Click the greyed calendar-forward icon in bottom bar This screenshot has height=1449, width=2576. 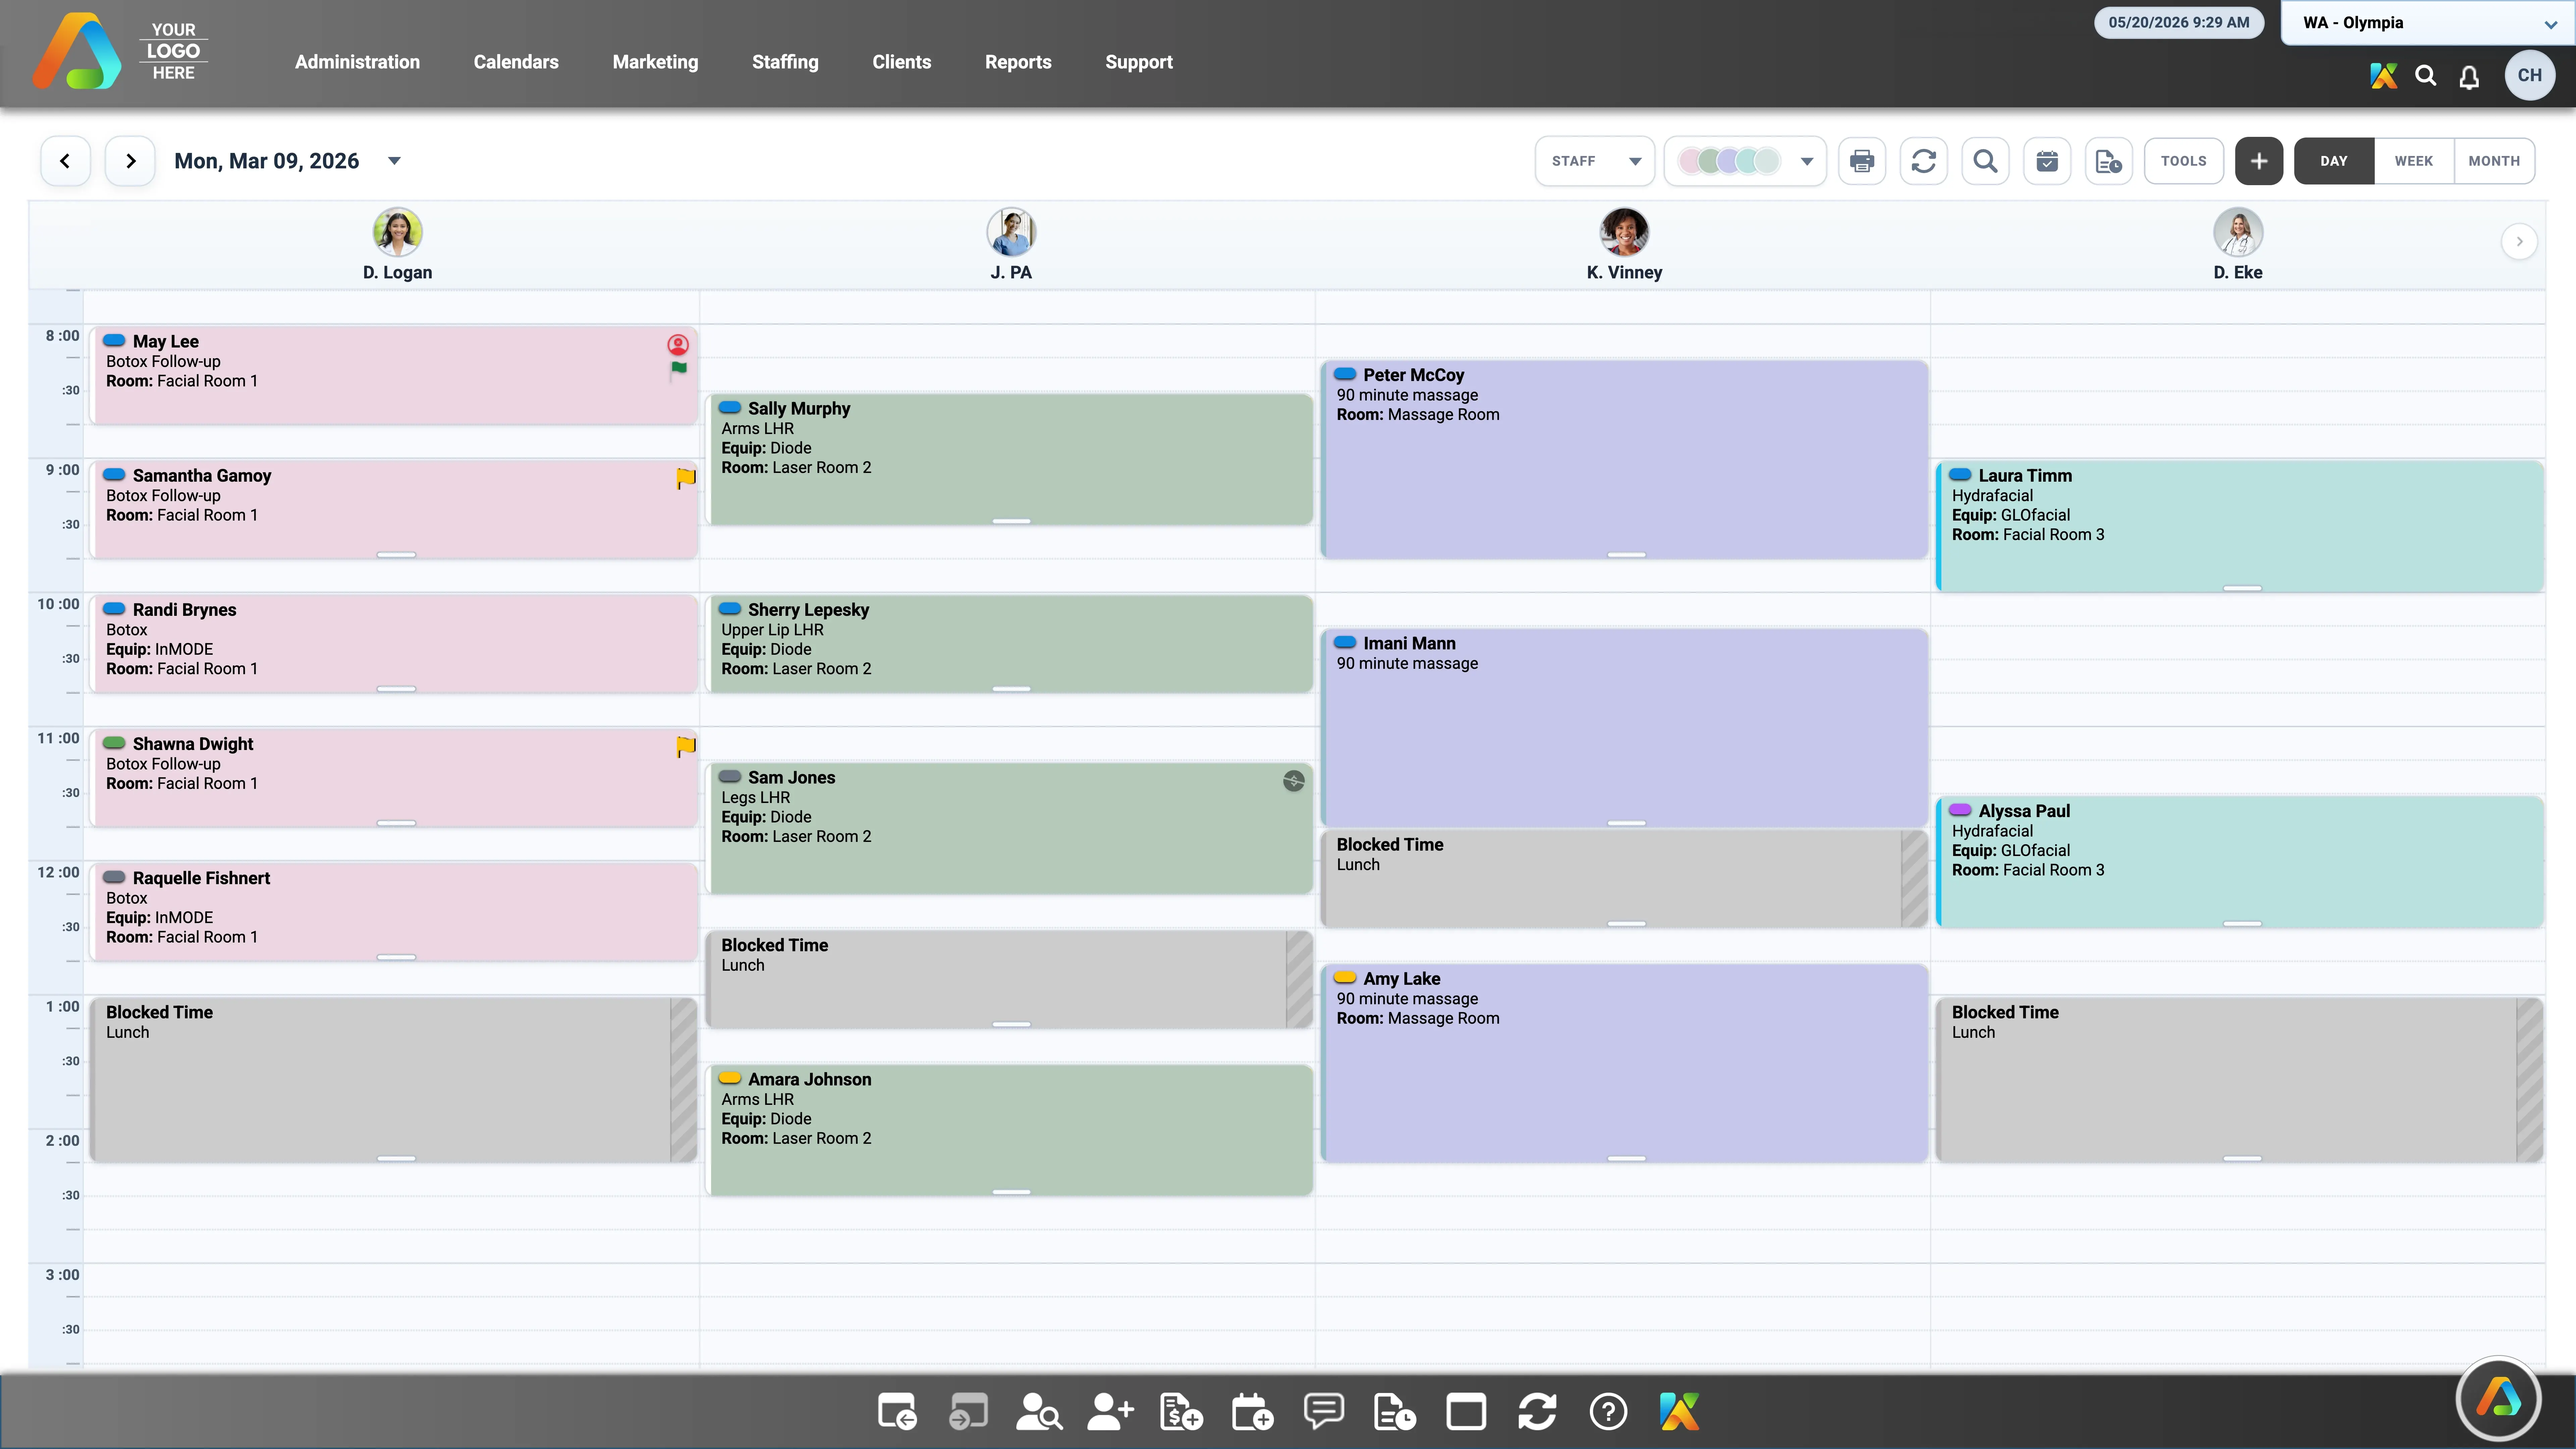tap(968, 1412)
